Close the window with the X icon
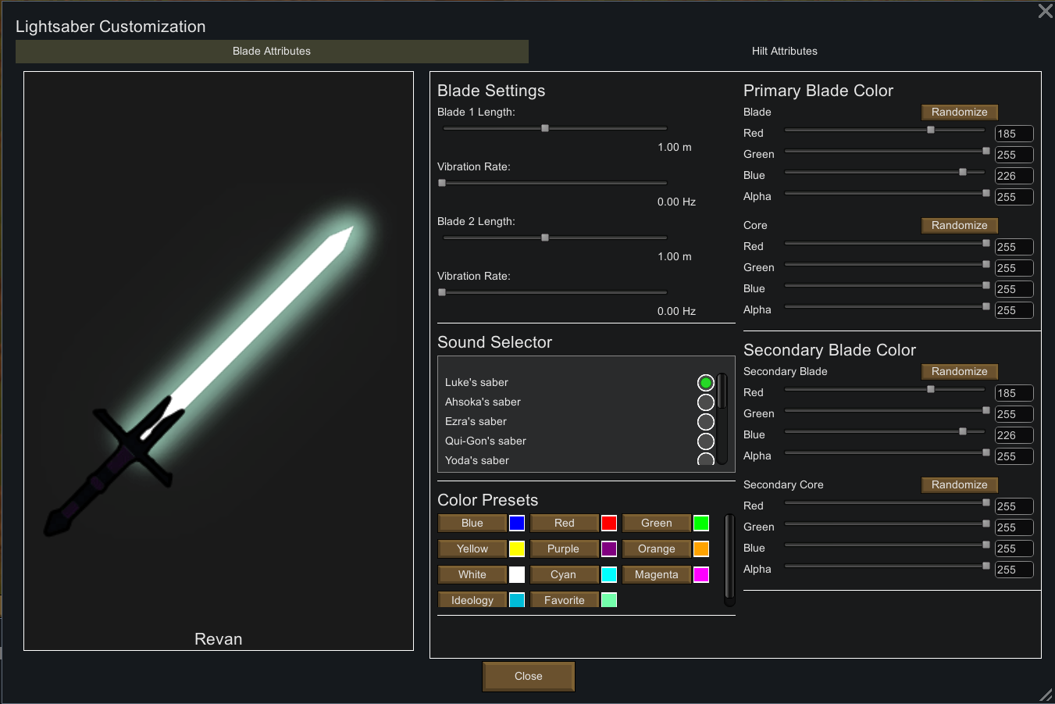The height and width of the screenshot is (704, 1055). [x=1045, y=11]
